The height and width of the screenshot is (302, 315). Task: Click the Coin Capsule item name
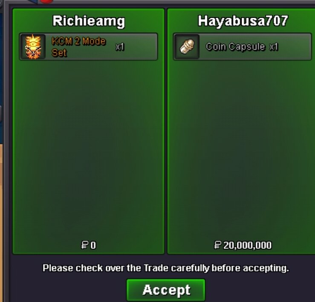pyautogui.click(x=235, y=47)
